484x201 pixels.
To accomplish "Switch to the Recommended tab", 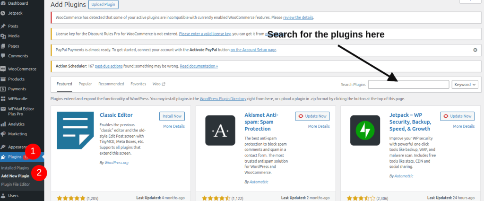I will tap(111, 84).
